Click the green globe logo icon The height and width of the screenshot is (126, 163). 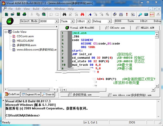coord(10,21)
